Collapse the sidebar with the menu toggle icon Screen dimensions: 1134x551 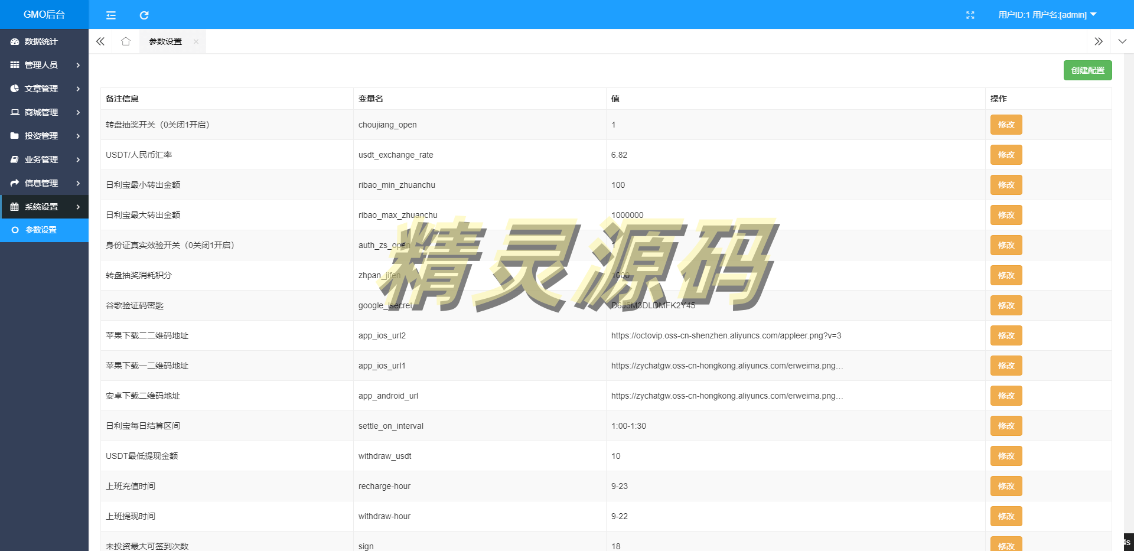coord(110,15)
